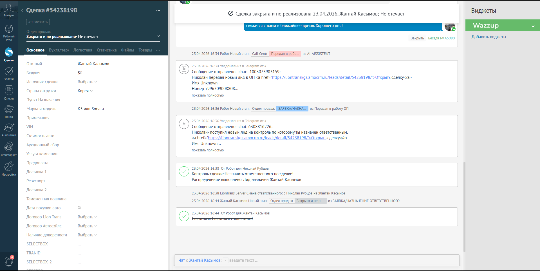Open the Наличие доверености Выбрать dropdown
540x271 pixels.
pos(88,235)
